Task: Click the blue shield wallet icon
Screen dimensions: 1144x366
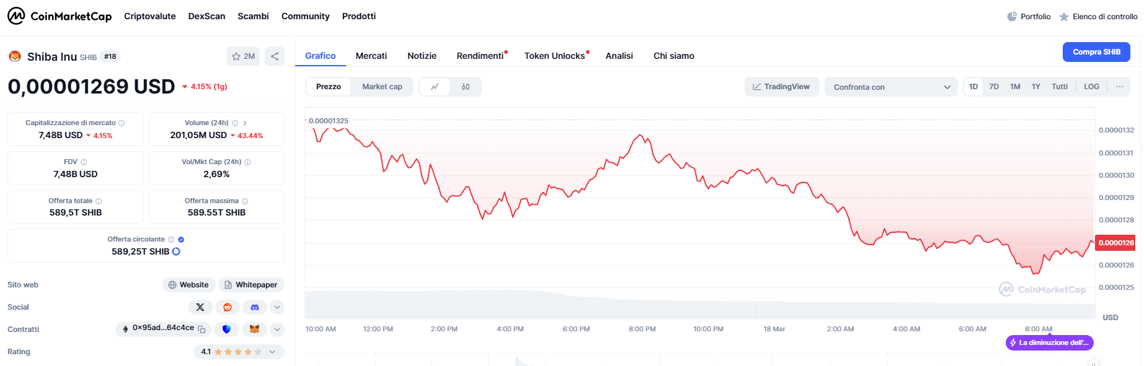Action: tap(226, 329)
